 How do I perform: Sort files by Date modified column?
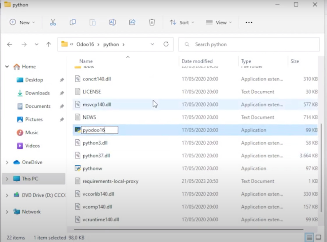point(197,61)
